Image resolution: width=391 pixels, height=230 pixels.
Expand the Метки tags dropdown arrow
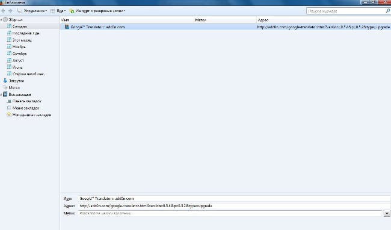click(387, 213)
